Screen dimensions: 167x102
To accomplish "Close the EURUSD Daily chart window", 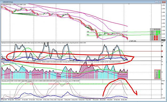I will [164, 2].
